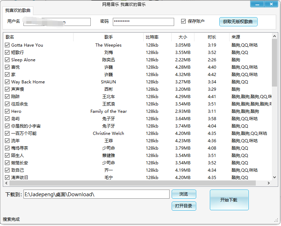Click the 2.22MB size cell
Screen dimensions: 281x226
(x=183, y=60)
